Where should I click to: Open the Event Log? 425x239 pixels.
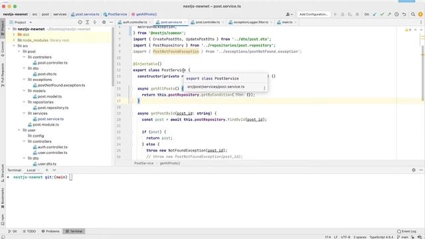(406, 231)
